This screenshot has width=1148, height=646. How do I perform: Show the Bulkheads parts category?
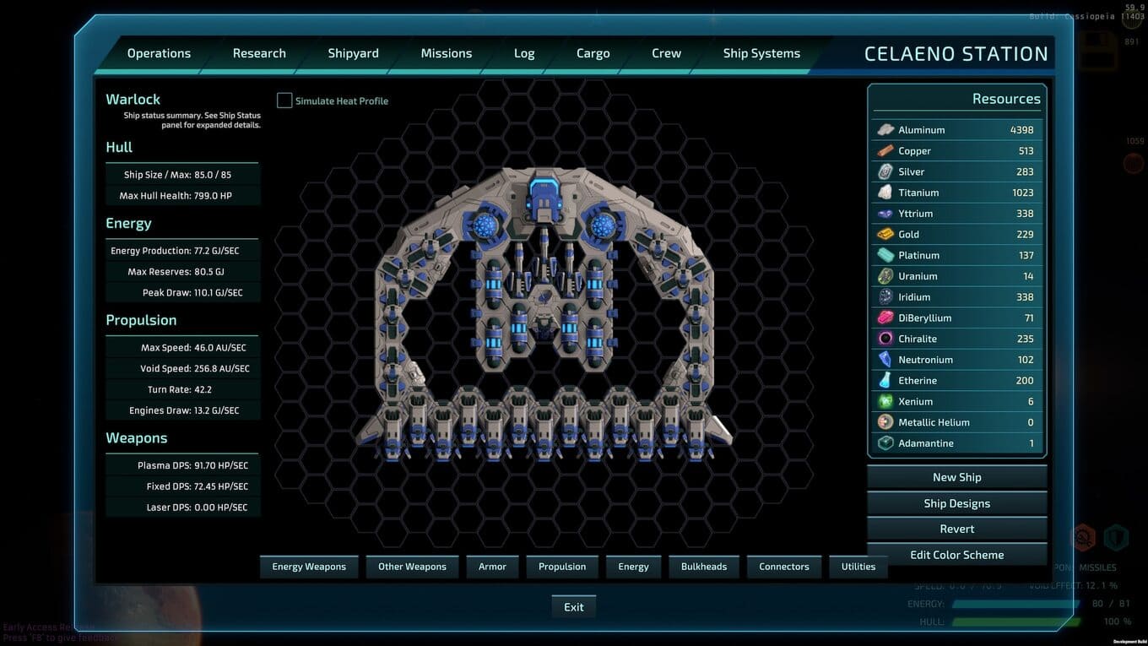pos(704,567)
